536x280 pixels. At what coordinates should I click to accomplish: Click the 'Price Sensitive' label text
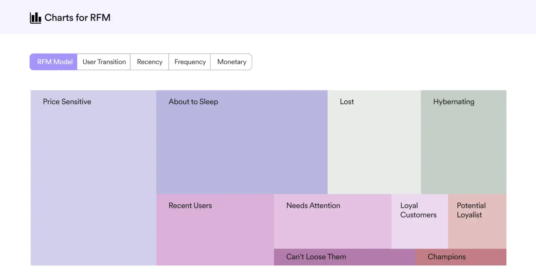pyautogui.click(x=67, y=102)
